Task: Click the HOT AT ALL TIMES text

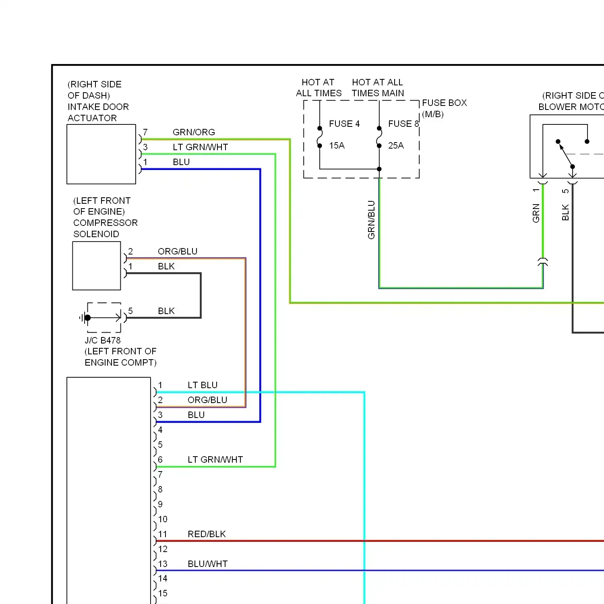Action: coord(319,88)
